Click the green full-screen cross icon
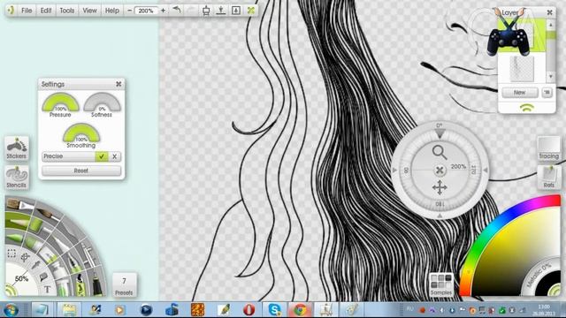 [x=251, y=11]
